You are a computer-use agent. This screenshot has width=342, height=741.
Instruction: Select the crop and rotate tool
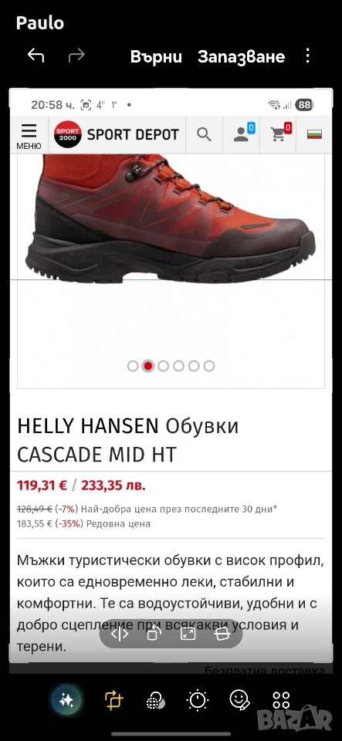click(x=113, y=699)
